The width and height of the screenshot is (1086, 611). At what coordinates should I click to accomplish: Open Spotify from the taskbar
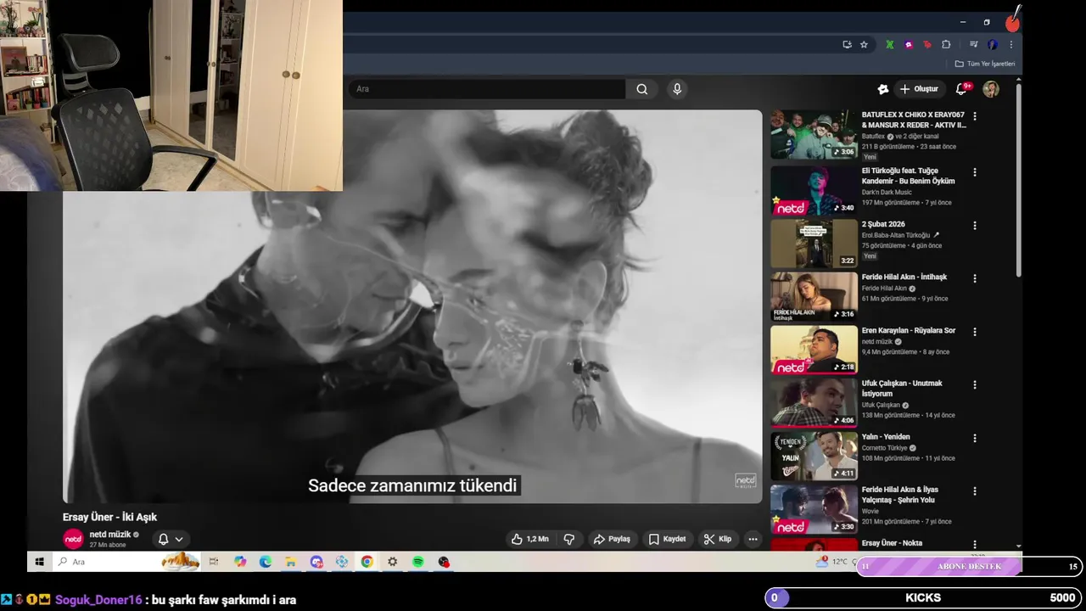pyautogui.click(x=418, y=562)
